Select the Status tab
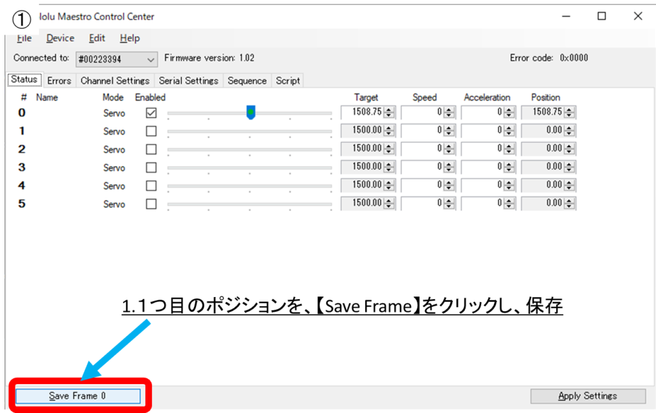Image resolution: width=656 pixels, height=413 pixels. click(x=24, y=79)
